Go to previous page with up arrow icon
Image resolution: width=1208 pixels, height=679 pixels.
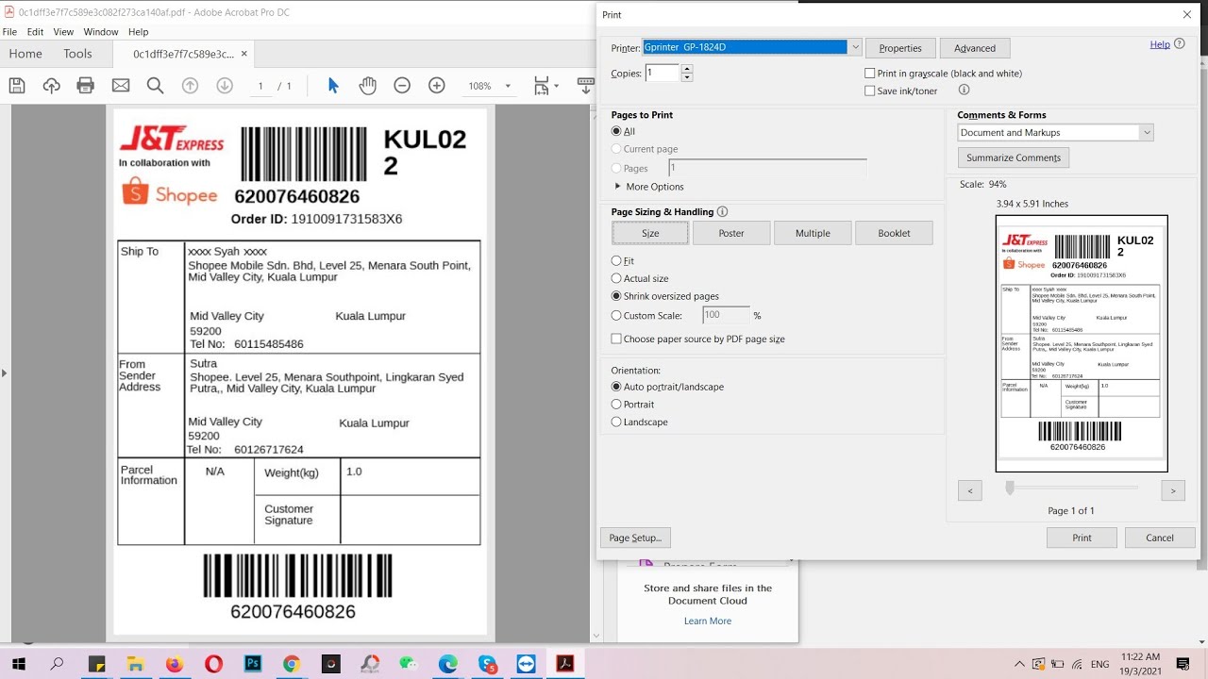[190, 86]
